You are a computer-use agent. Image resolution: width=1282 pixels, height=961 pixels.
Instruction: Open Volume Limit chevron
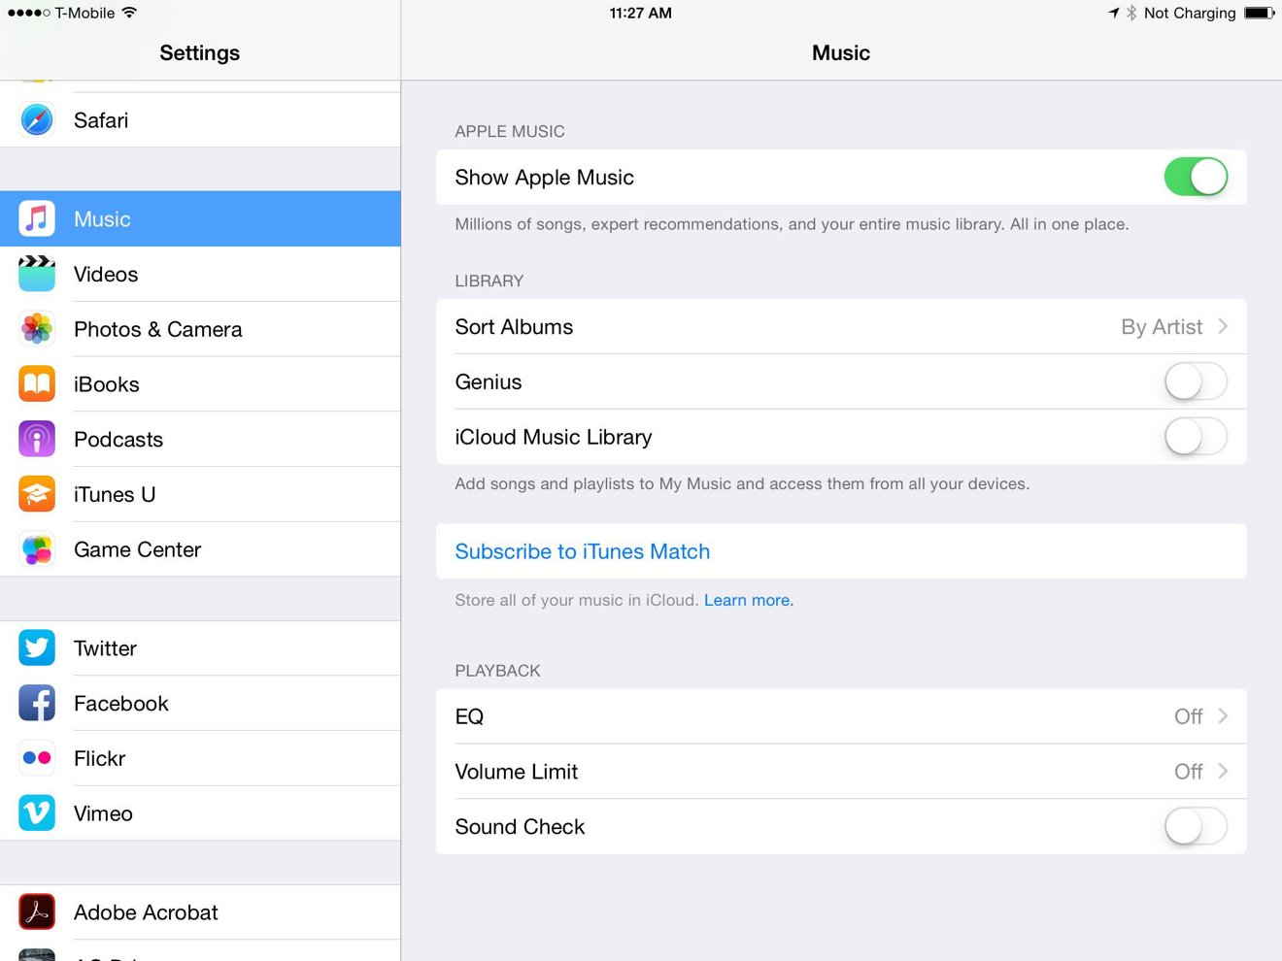click(x=1223, y=772)
